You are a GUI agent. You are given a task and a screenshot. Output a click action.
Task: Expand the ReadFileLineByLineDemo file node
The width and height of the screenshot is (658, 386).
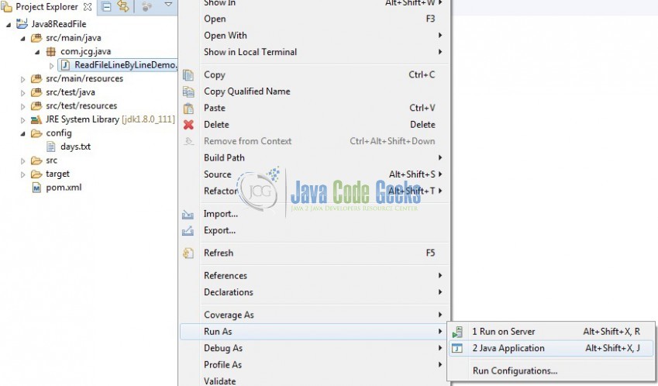pos(52,65)
